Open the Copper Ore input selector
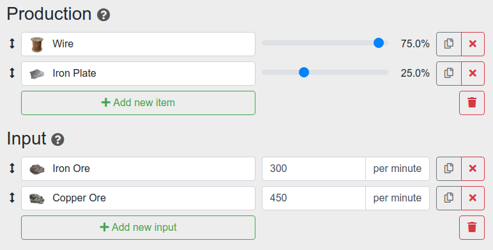493x250 pixels. tap(139, 198)
